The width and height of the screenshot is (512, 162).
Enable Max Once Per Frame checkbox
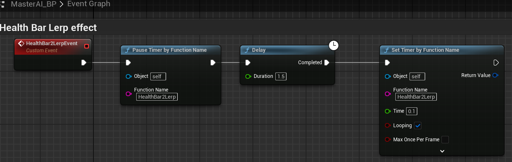pyautogui.click(x=445, y=140)
